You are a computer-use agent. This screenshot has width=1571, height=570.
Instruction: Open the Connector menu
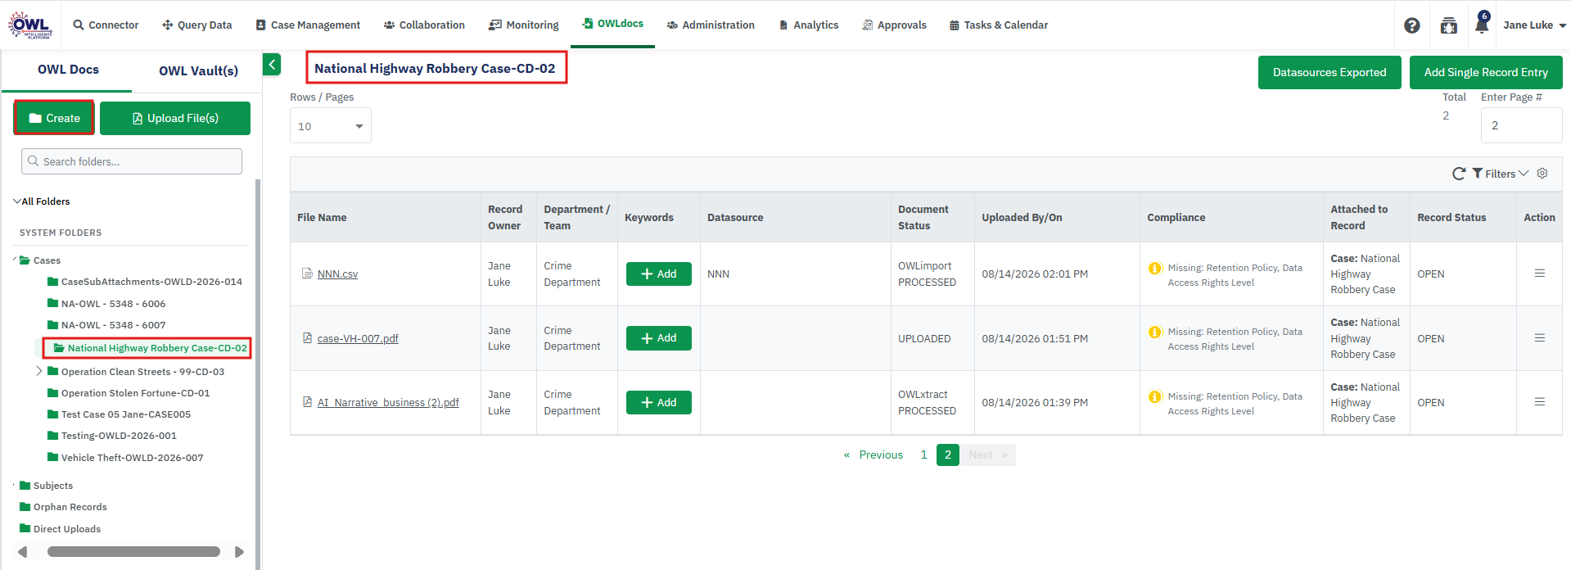106,25
